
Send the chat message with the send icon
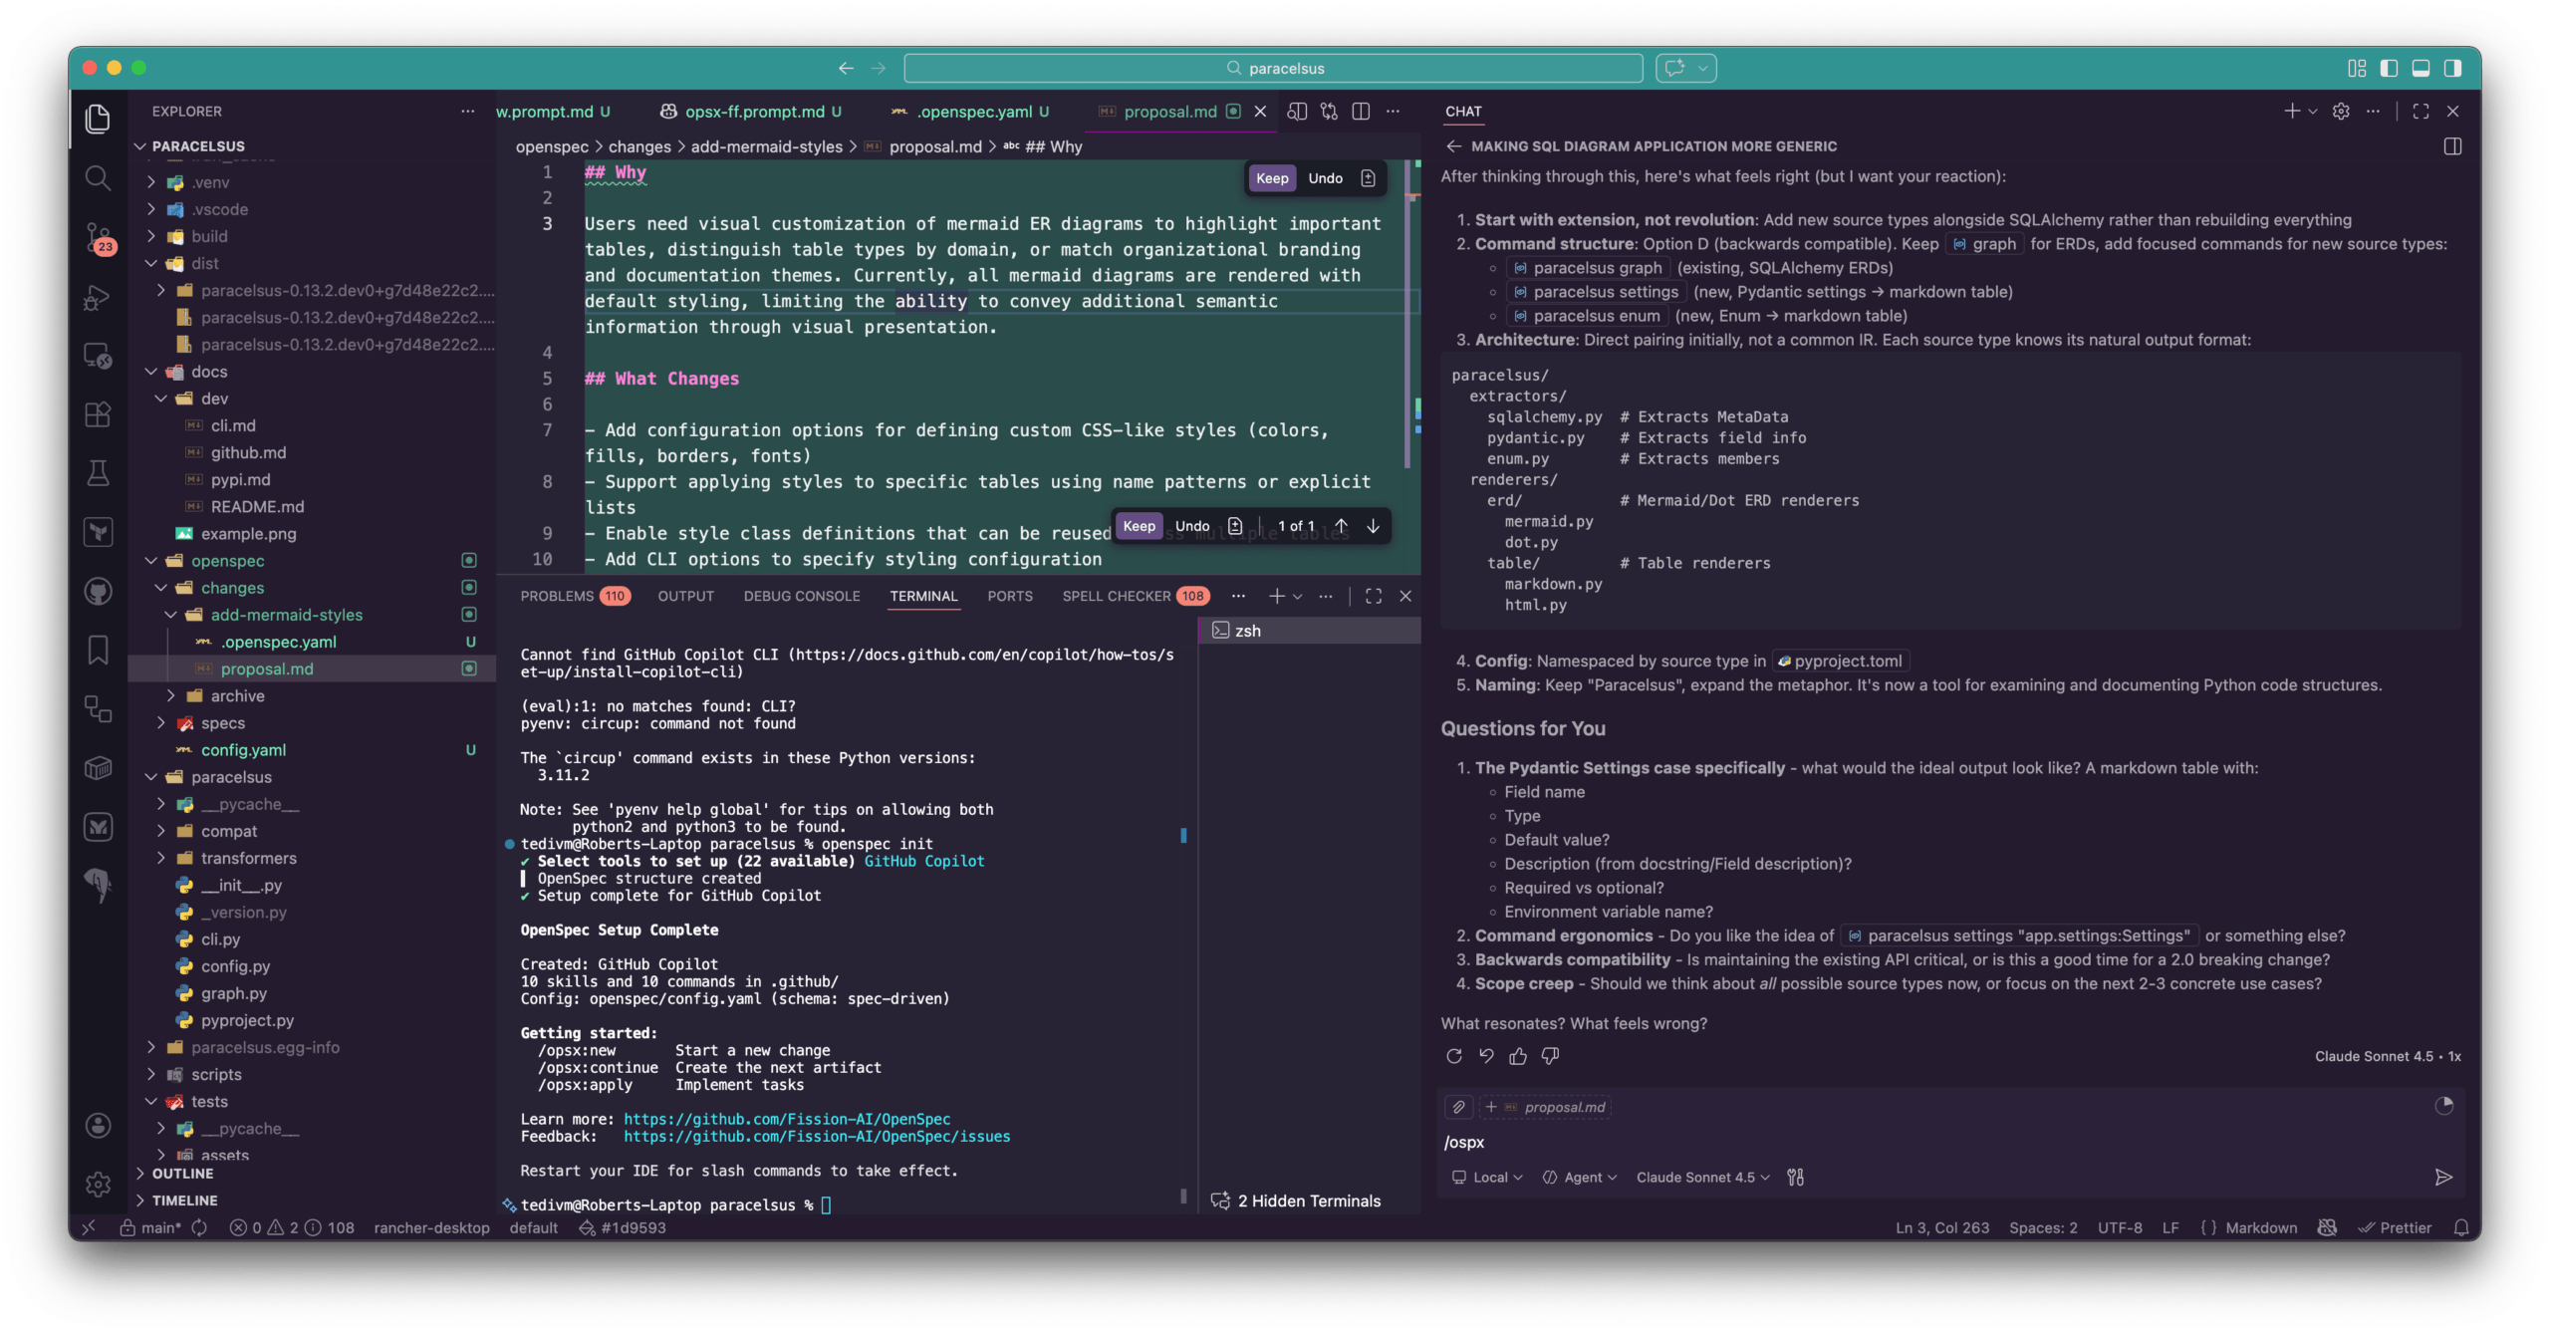coord(2444,1178)
